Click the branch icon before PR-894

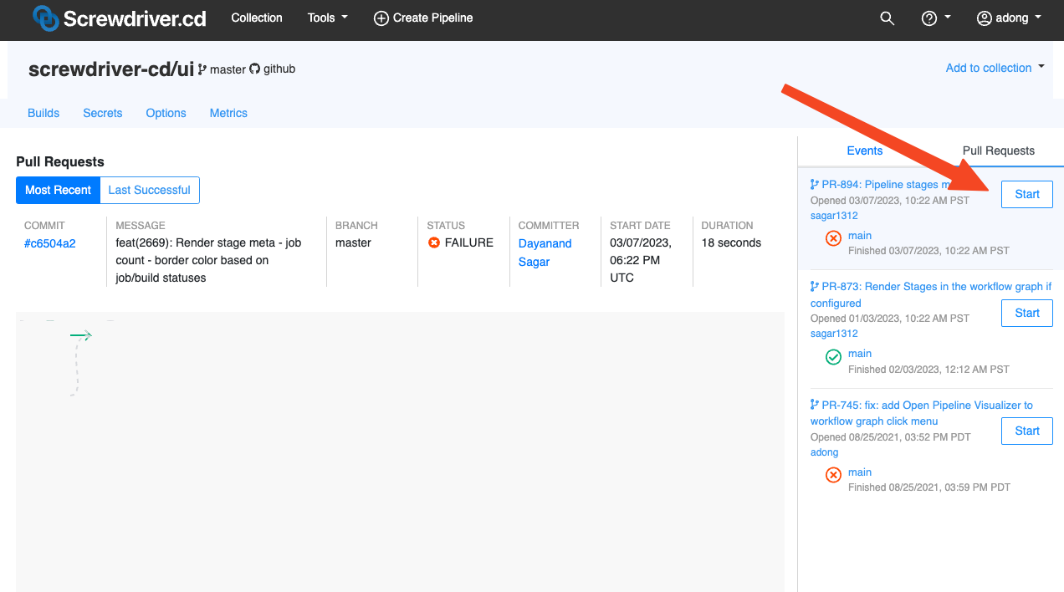[815, 184]
